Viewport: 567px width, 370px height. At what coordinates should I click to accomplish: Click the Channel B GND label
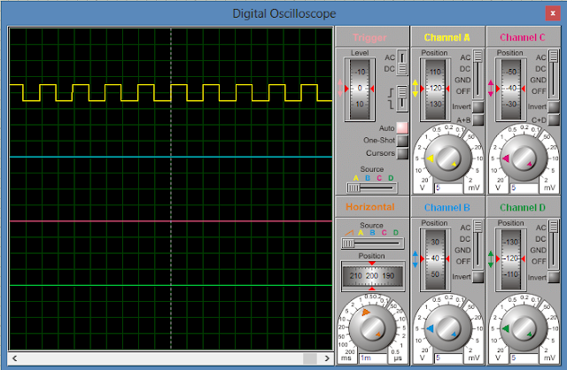[462, 250]
